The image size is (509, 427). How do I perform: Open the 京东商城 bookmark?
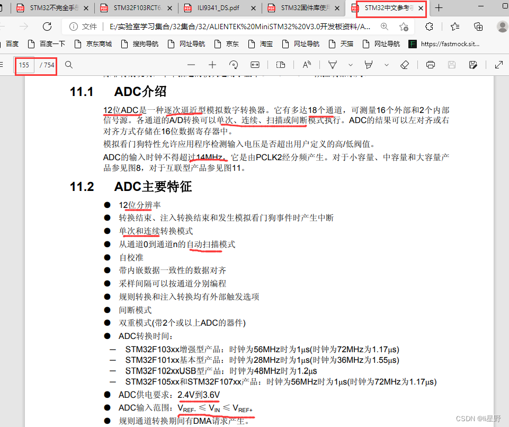point(94,44)
